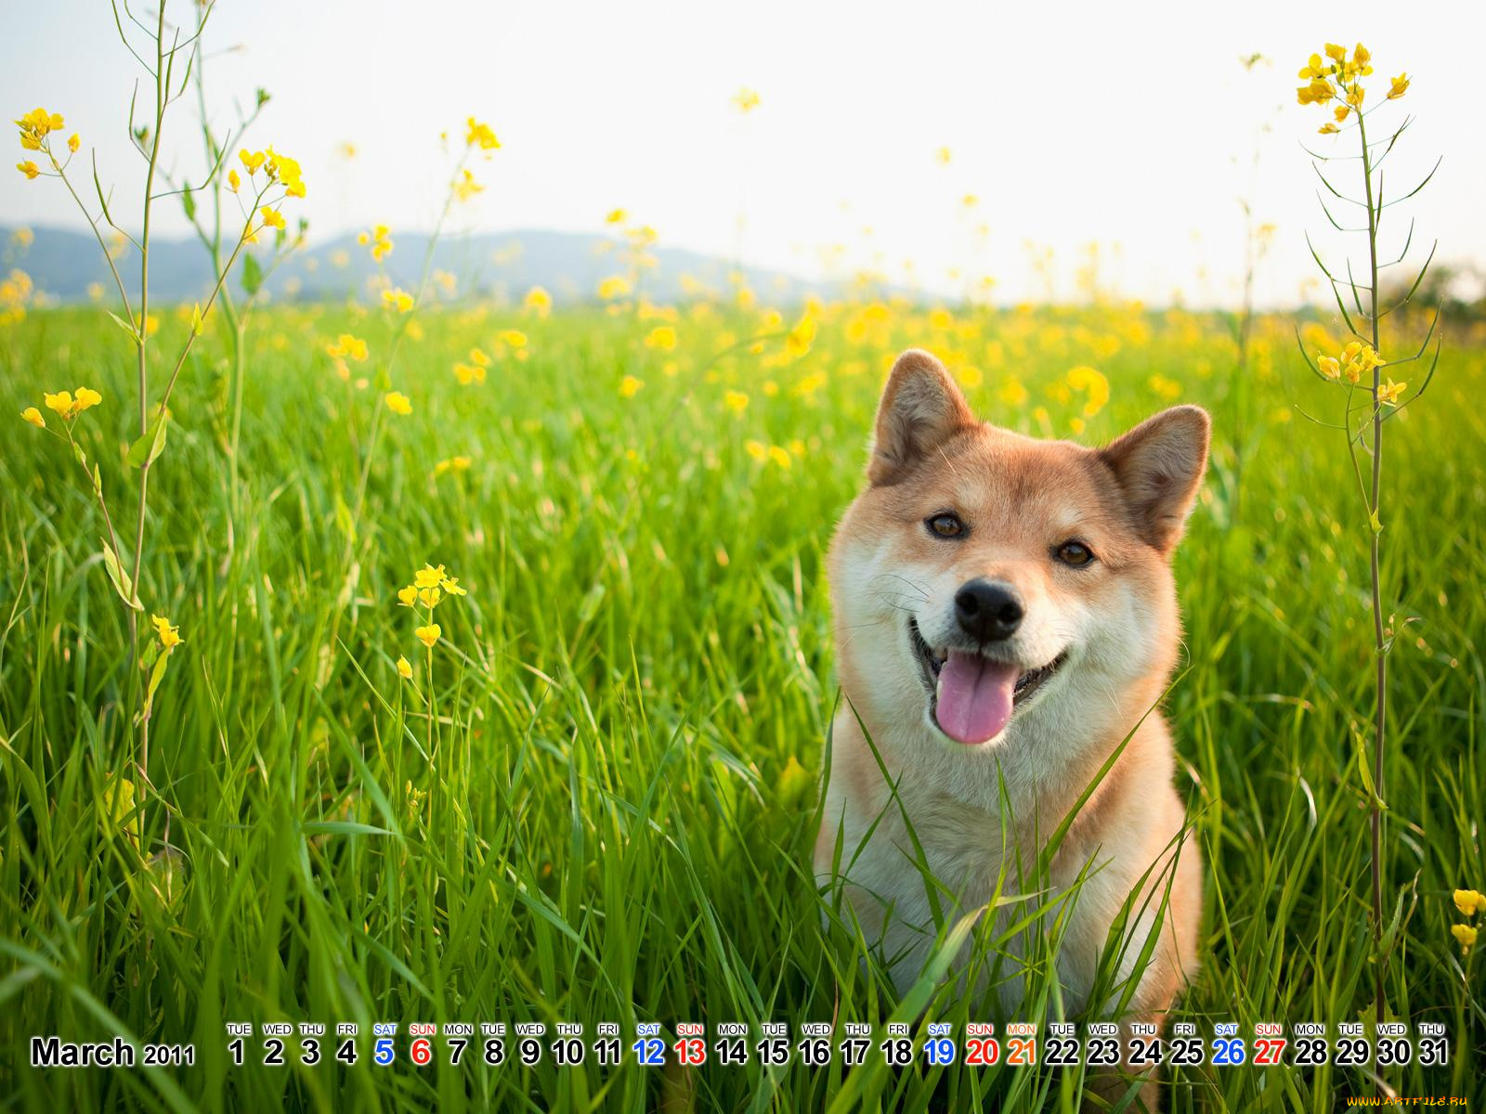
Task: Choose the red Sunday 20 date
Action: (x=980, y=1052)
